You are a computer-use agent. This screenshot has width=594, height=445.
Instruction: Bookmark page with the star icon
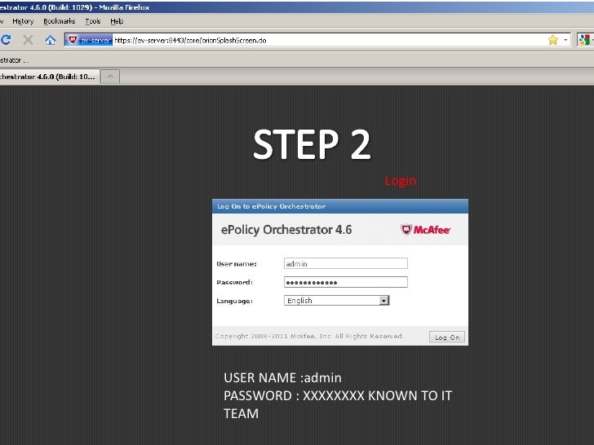click(552, 40)
